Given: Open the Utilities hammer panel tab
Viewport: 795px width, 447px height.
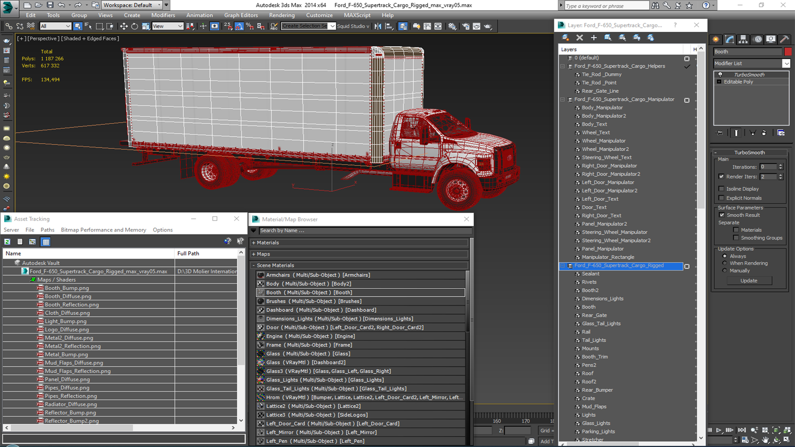Looking at the screenshot, I should [784, 39].
